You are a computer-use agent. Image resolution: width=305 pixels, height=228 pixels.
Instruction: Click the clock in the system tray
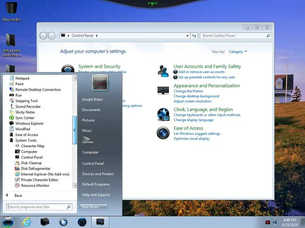[x=290, y=222]
